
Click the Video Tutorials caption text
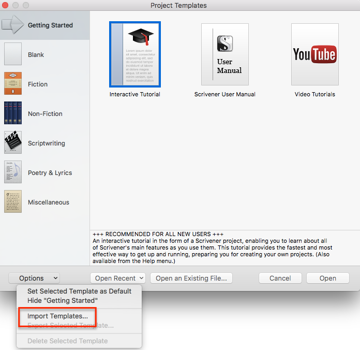click(x=315, y=94)
